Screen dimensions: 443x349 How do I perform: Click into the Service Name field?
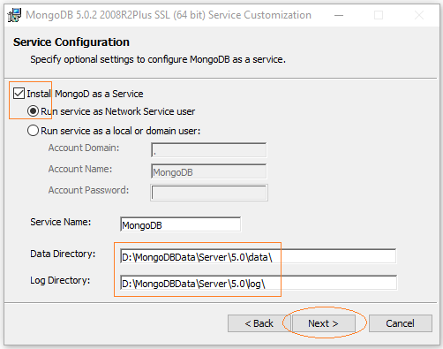pos(181,224)
